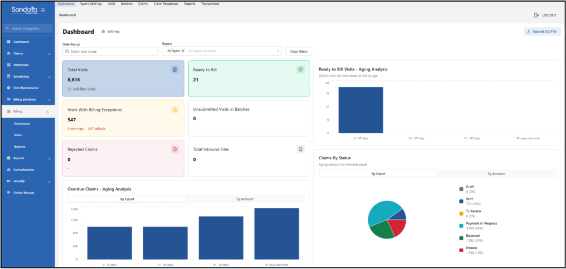Click the file icon in Total Inbound Files card
This screenshot has height=269, width=566.
coord(300,149)
